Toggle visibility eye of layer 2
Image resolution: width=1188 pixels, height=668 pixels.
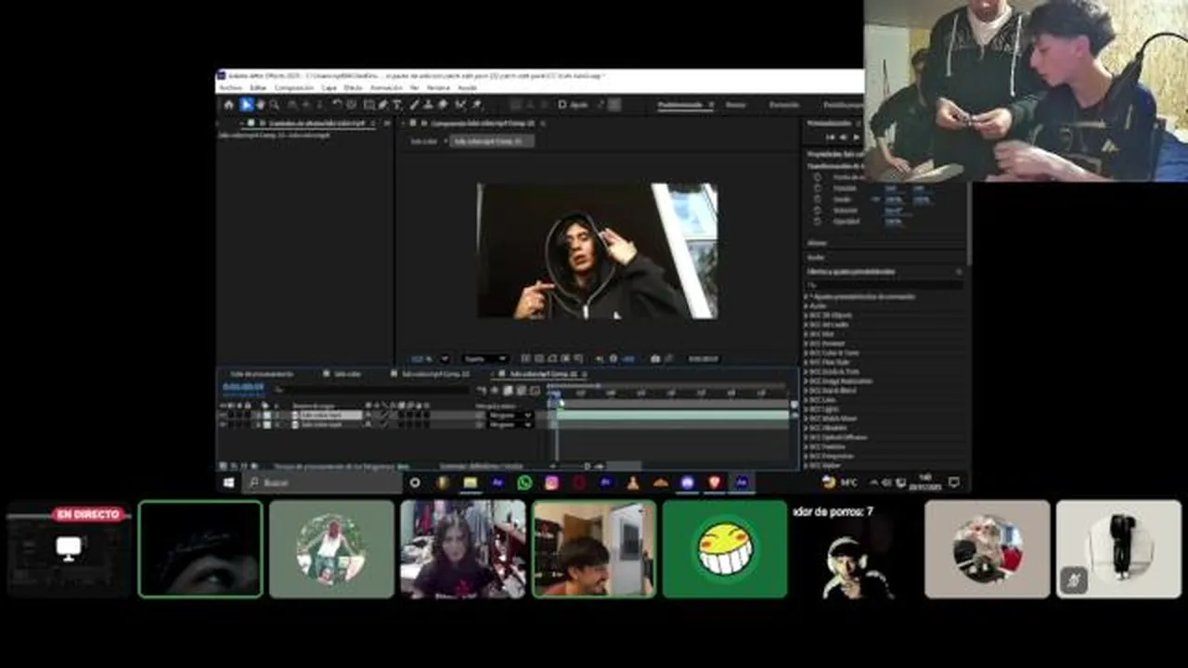[x=222, y=424]
